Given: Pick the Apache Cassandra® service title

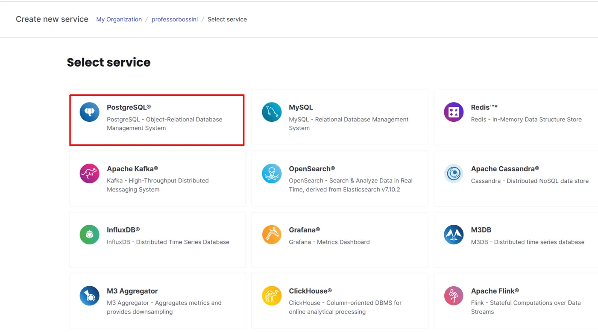Looking at the screenshot, I should [505, 169].
